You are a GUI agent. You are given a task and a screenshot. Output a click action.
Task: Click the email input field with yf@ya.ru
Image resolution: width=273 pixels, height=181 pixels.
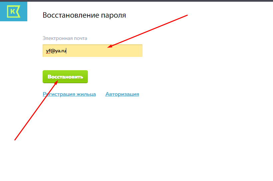tap(93, 51)
